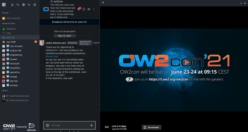Open direct chat with olivier.lizounat.ow2
Screen dimensions: 248x132
coord(19,100)
